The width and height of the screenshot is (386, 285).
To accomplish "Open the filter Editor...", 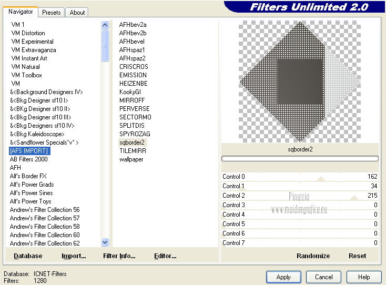I will click(x=165, y=256).
